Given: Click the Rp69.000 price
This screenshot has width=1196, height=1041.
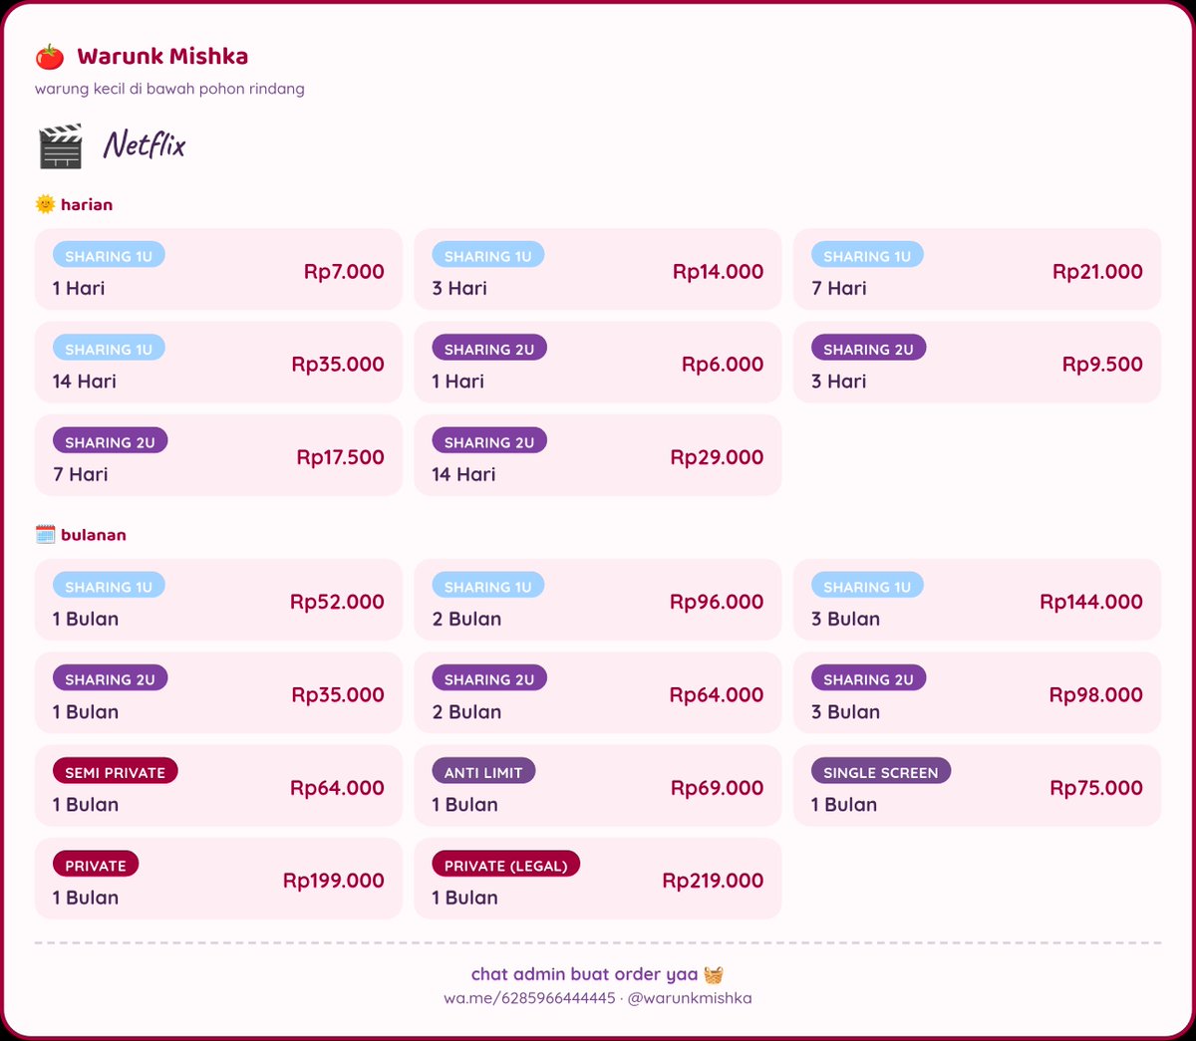Looking at the screenshot, I should [718, 788].
